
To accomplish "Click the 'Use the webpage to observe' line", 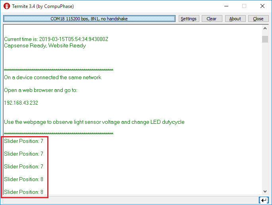I will point(94,122).
